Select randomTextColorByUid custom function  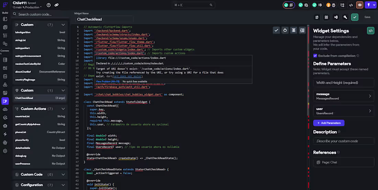pyautogui.click(x=28, y=64)
